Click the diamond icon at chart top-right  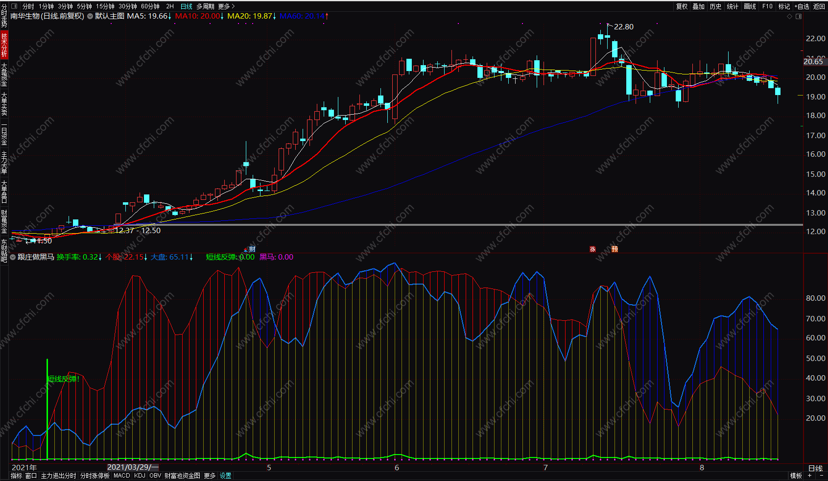[789, 16]
